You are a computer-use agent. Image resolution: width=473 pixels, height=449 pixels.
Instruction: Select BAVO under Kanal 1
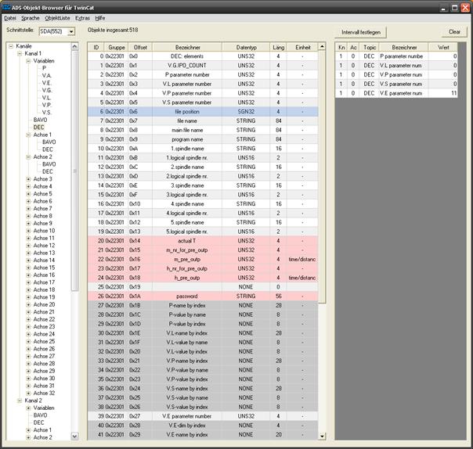pos(40,120)
